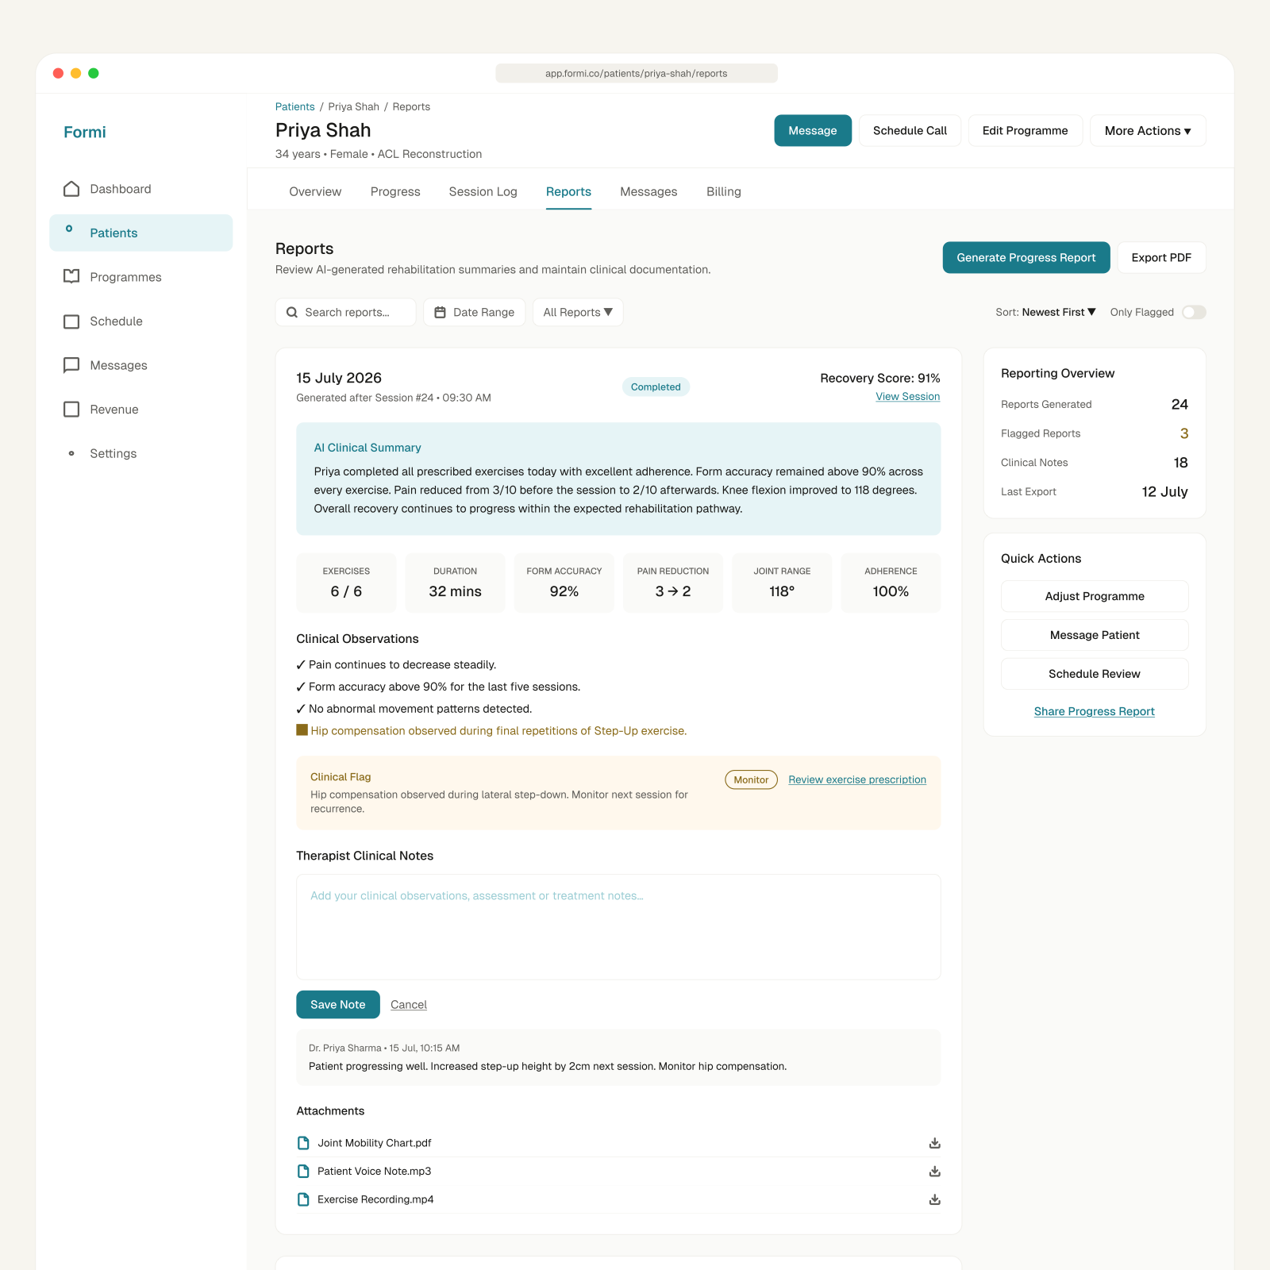
Task: Click the Flagged Reports count 3
Action: pyautogui.click(x=1183, y=434)
